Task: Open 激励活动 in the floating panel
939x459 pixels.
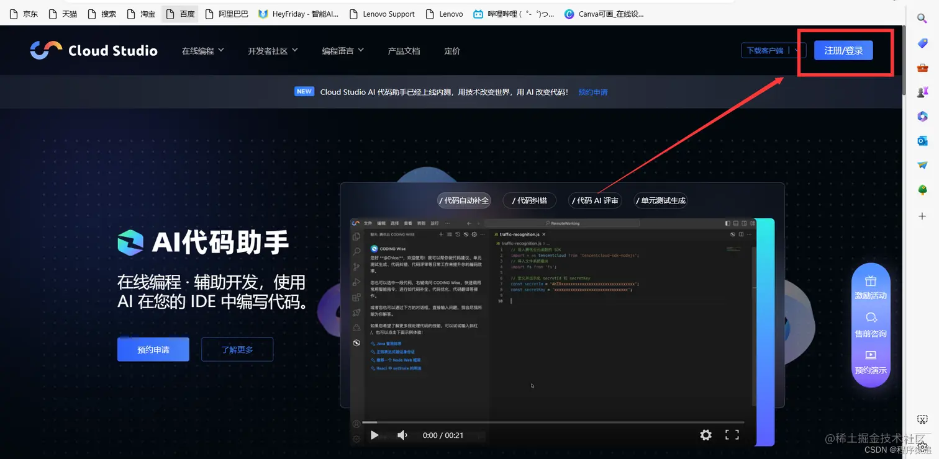Action: click(x=871, y=288)
